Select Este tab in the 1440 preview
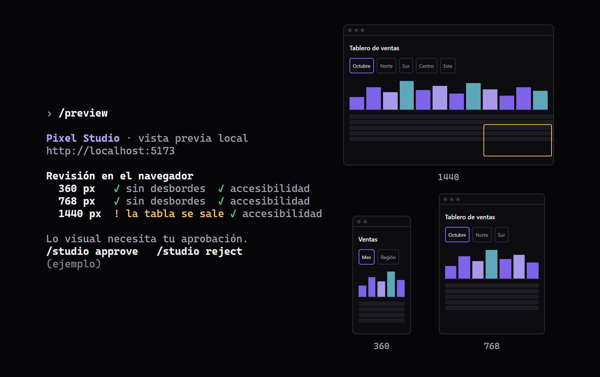Image resolution: width=600 pixels, height=377 pixels. point(448,66)
